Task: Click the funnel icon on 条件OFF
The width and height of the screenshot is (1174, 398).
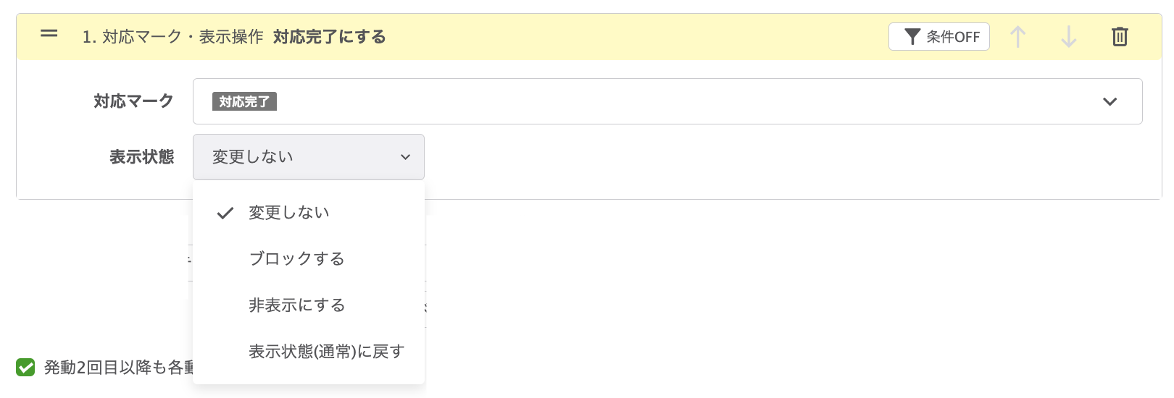Action: [912, 37]
